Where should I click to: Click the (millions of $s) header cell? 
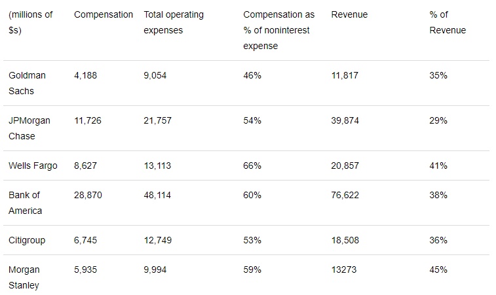[x=31, y=22]
